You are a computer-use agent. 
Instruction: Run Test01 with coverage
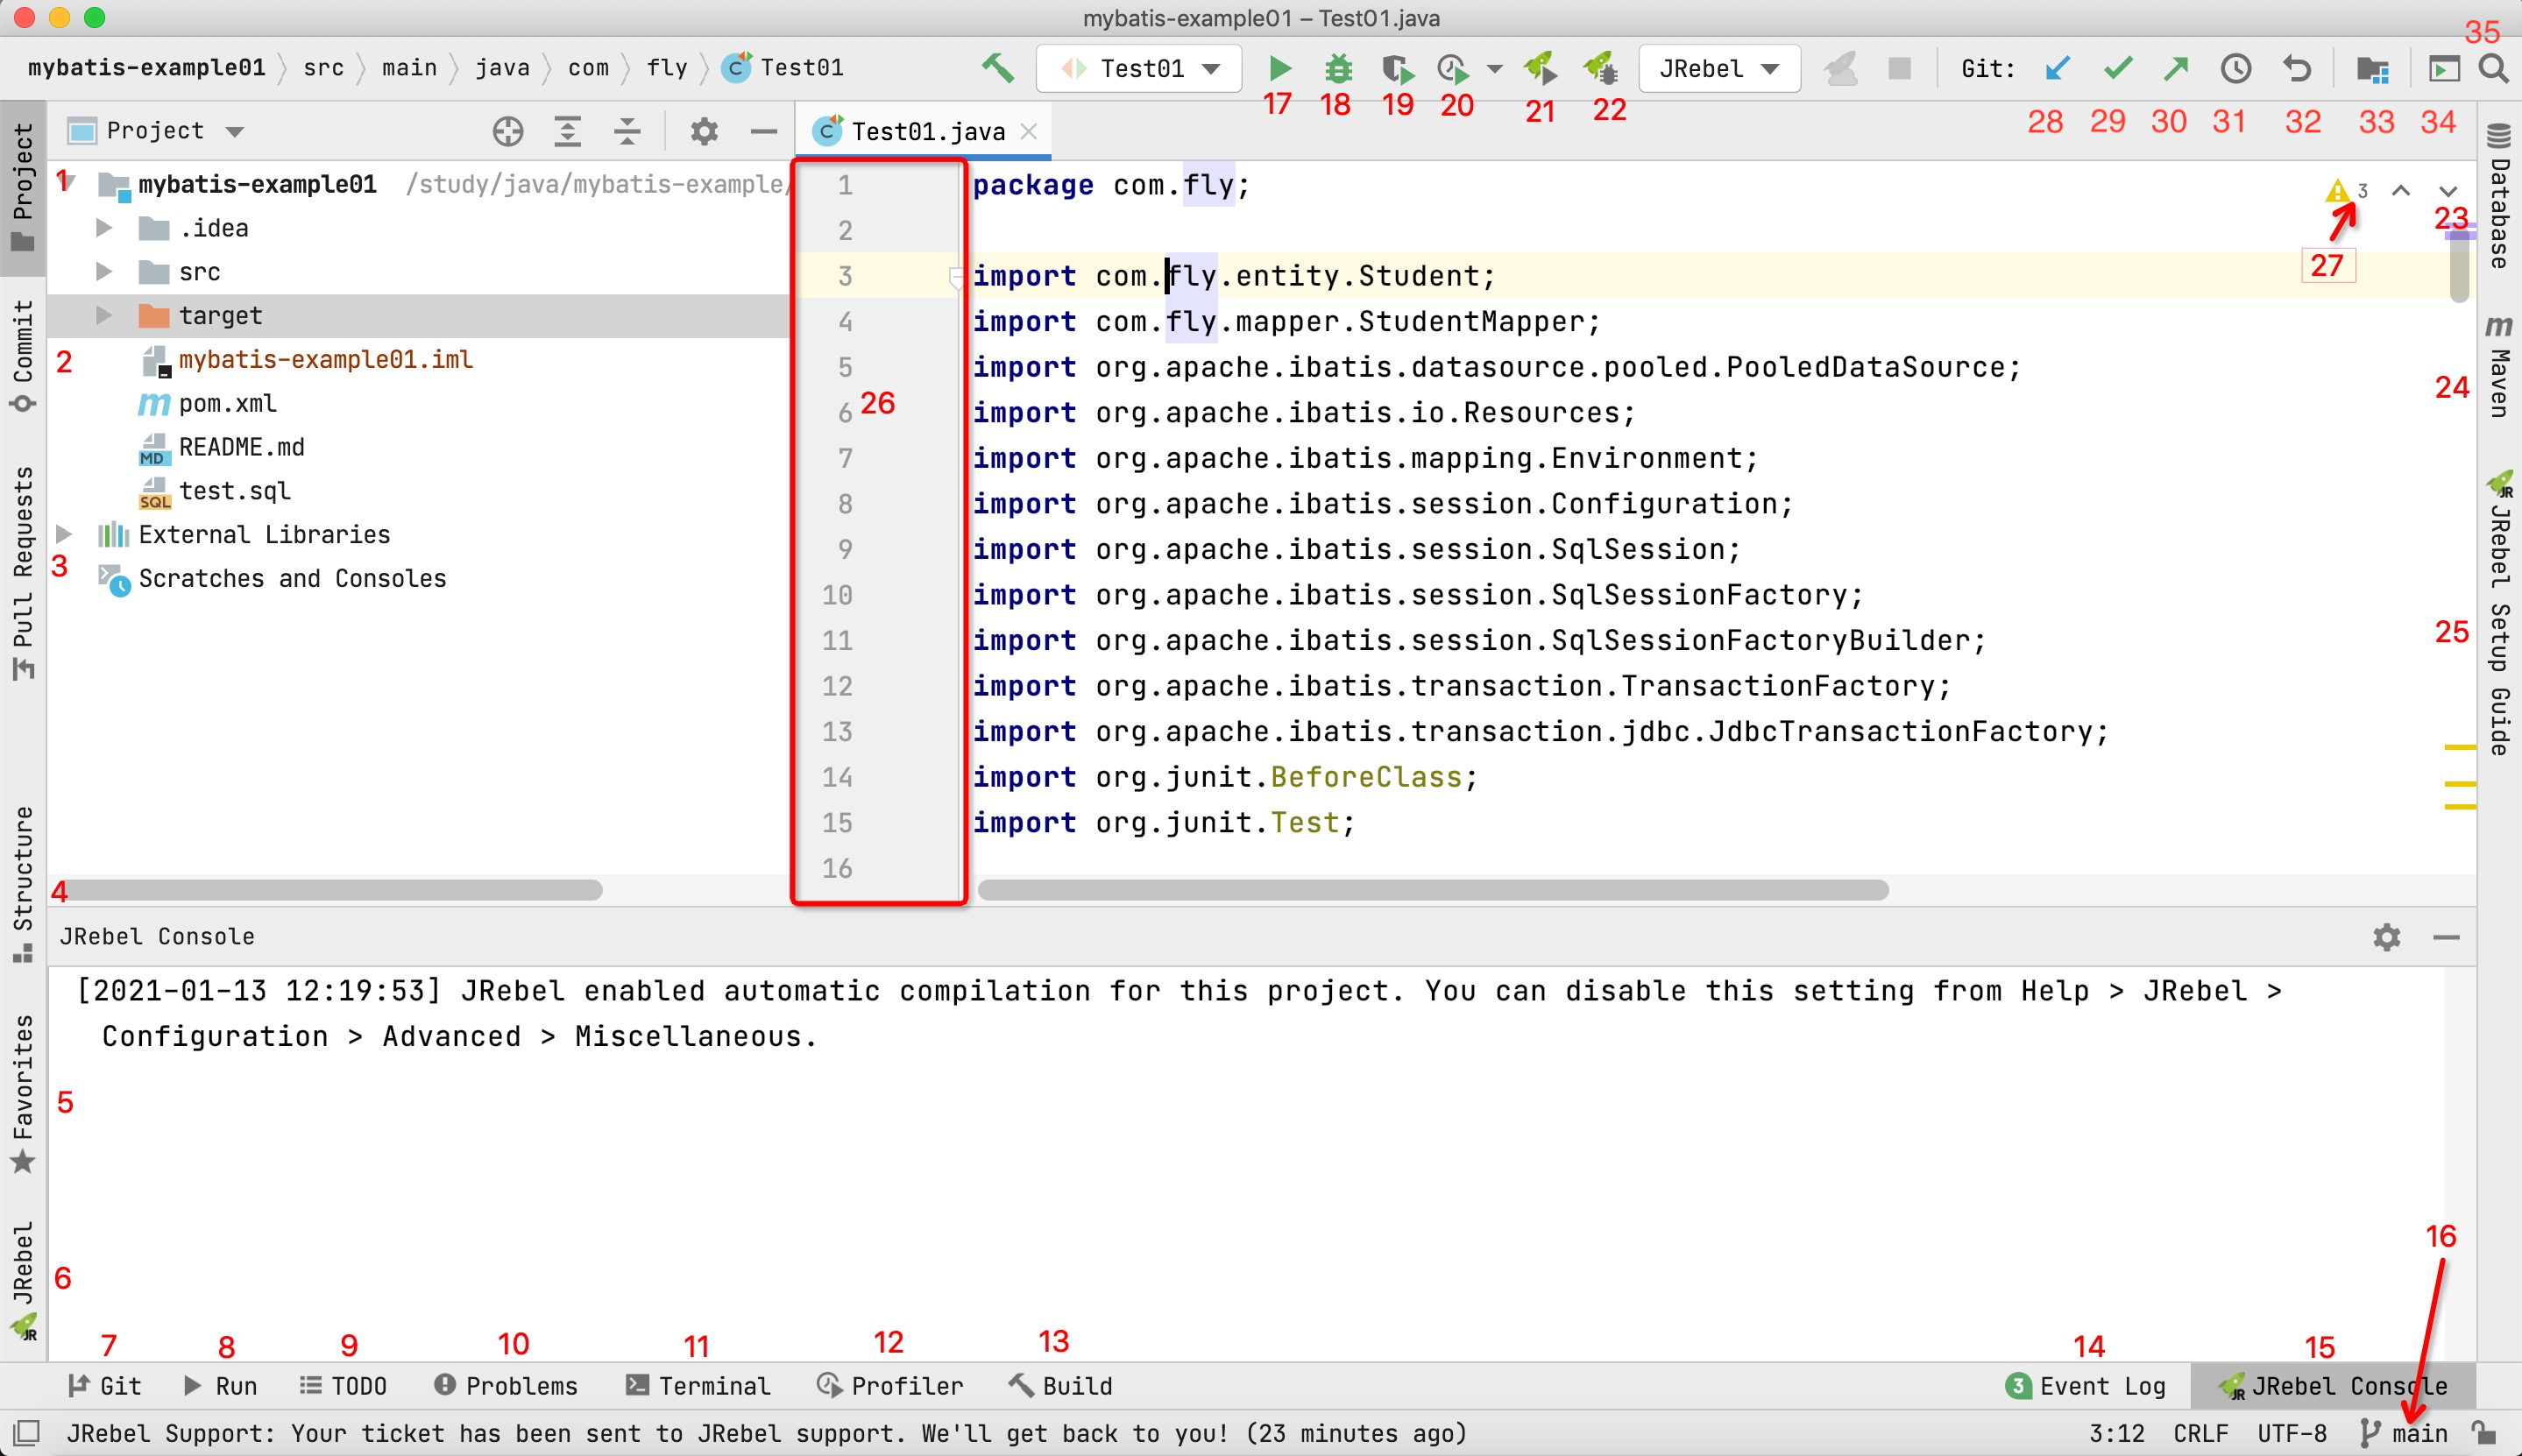click(1397, 68)
